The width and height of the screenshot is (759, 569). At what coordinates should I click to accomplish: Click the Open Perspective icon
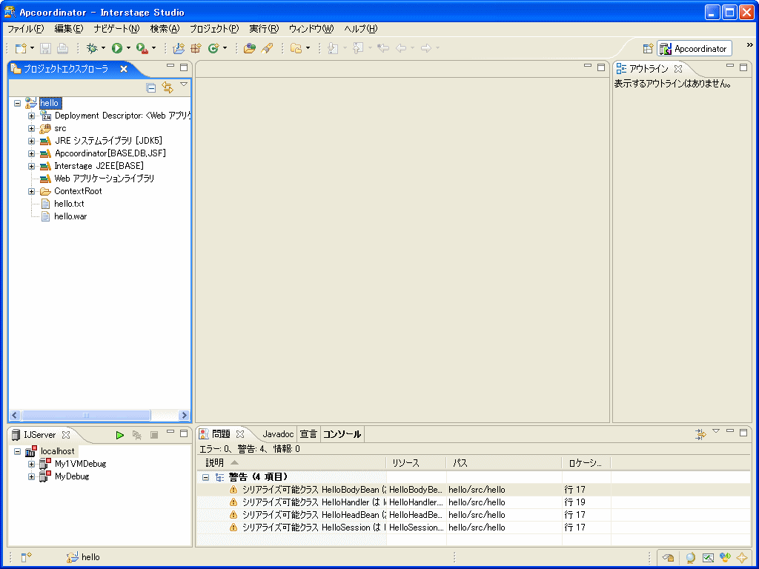tap(648, 48)
